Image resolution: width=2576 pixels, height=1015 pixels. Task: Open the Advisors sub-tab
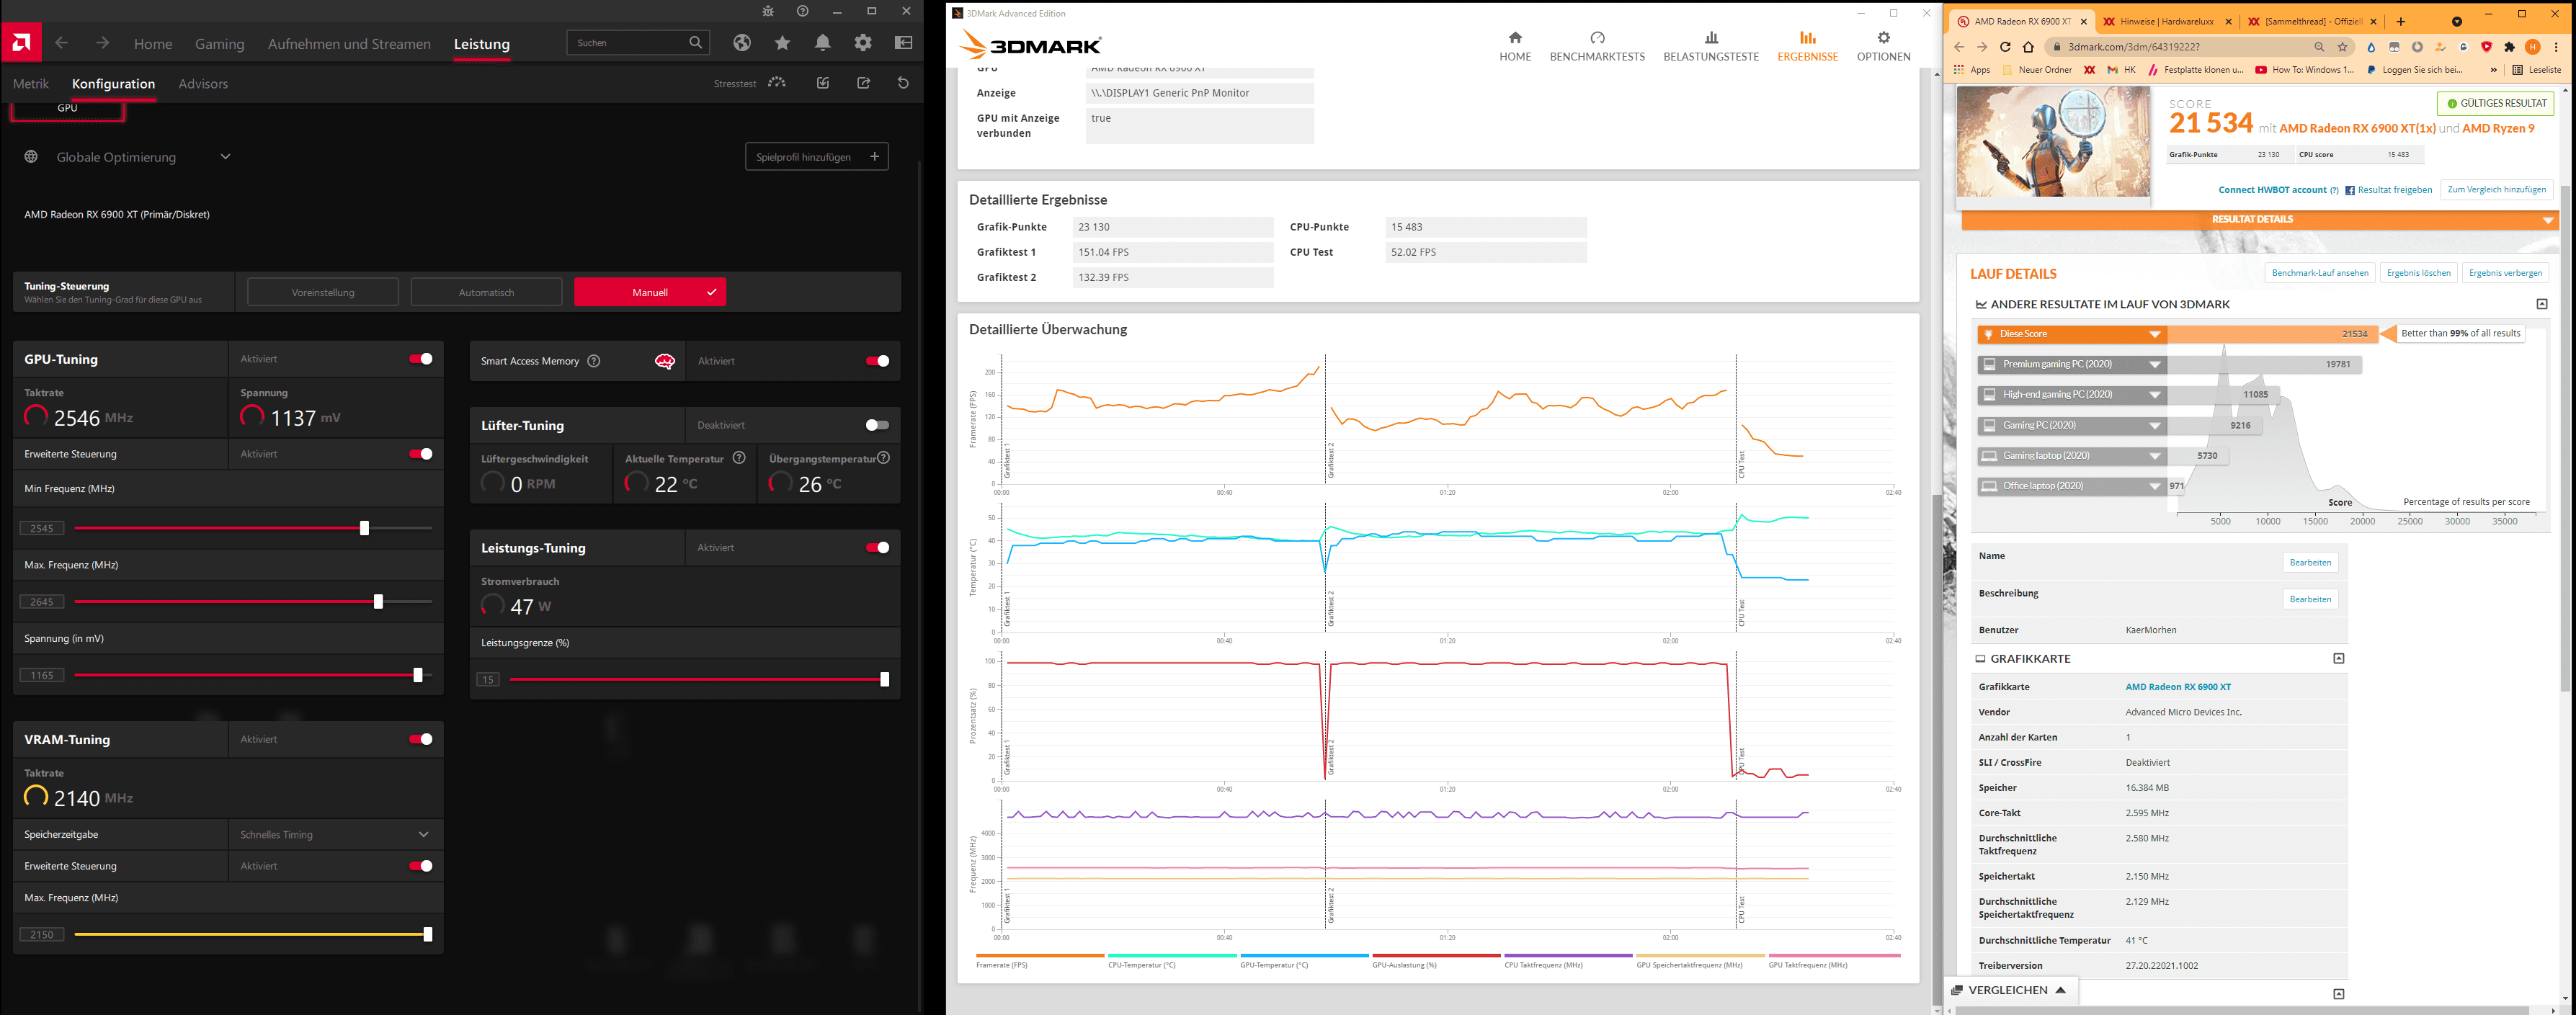coord(203,84)
